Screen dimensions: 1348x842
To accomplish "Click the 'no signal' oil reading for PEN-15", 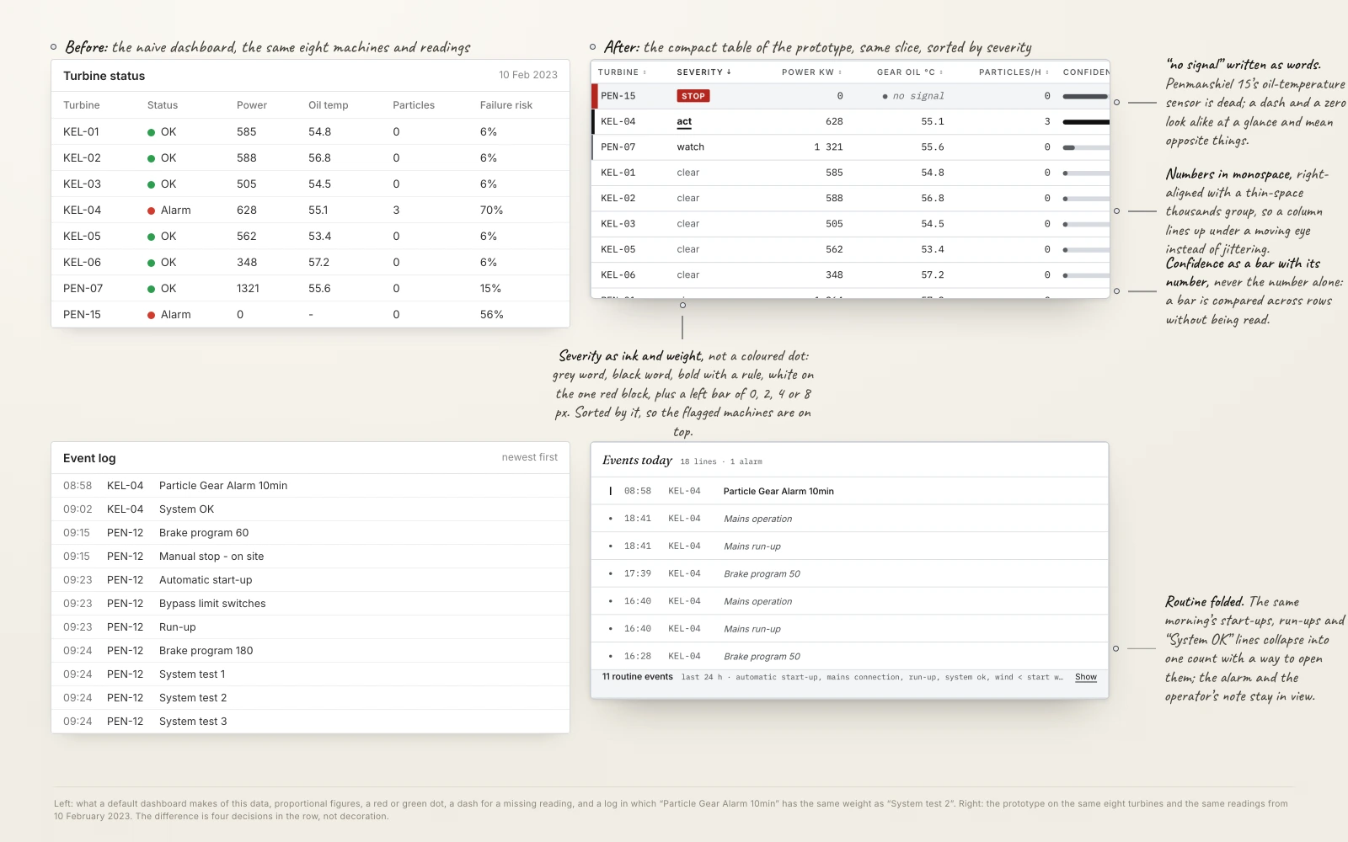I will (913, 96).
